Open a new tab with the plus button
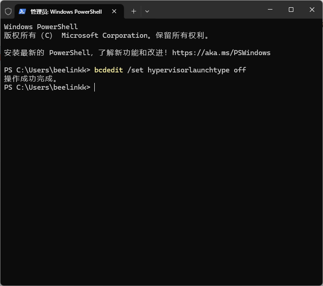The image size is (323, 286). click(x=133, y=11)
